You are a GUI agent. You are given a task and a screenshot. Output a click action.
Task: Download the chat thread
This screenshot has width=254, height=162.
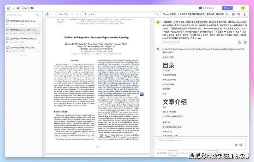click(x=244, y=14)
